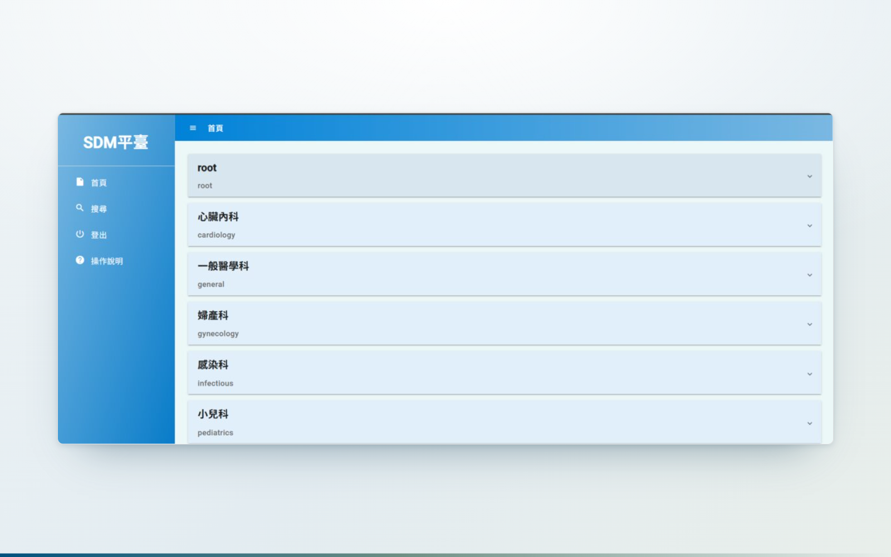The height and width of the screenshot is (557, 891).
Task: Click the bold root panel heading
Action: pos(207,168)
